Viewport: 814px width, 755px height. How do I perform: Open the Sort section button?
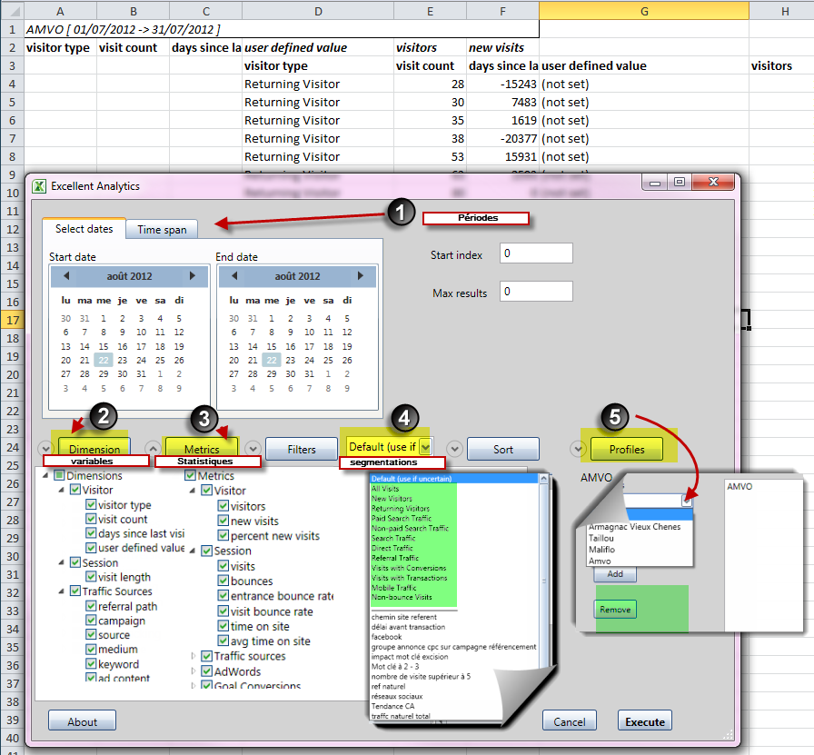tap(503, 449)
